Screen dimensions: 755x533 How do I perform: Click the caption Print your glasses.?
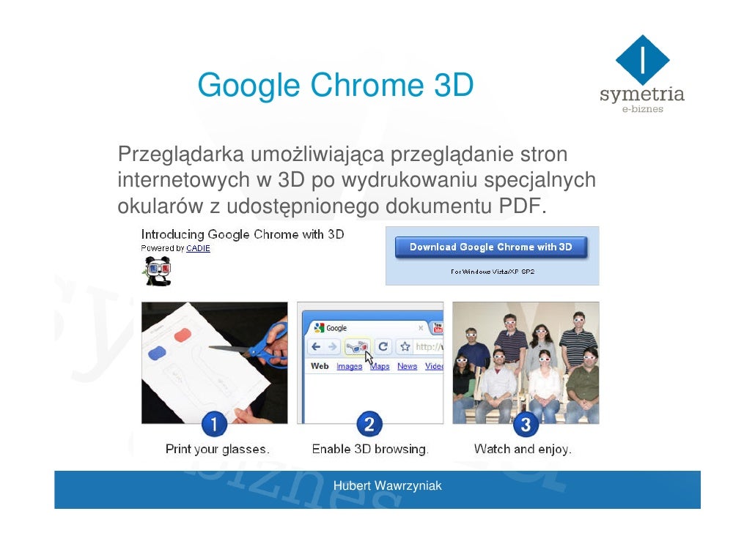click(x=217, y=450)
